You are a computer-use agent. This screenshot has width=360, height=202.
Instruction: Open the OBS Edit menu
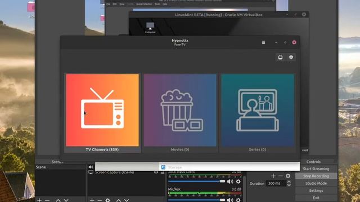pyautogui.click(x=115, y=4)
